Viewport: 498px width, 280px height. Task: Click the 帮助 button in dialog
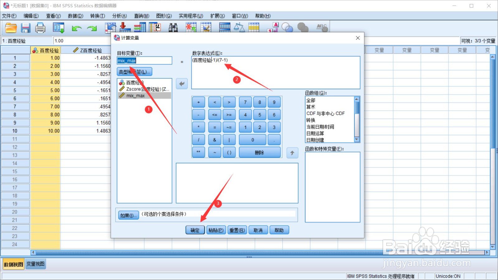[x=279, y=230]
